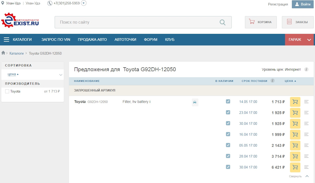This screenshot has width=315, height=183.
Task: Open the Регистрация link
Action: click(x=278, y=4)
